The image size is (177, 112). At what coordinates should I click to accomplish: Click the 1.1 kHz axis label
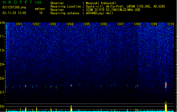2,36
